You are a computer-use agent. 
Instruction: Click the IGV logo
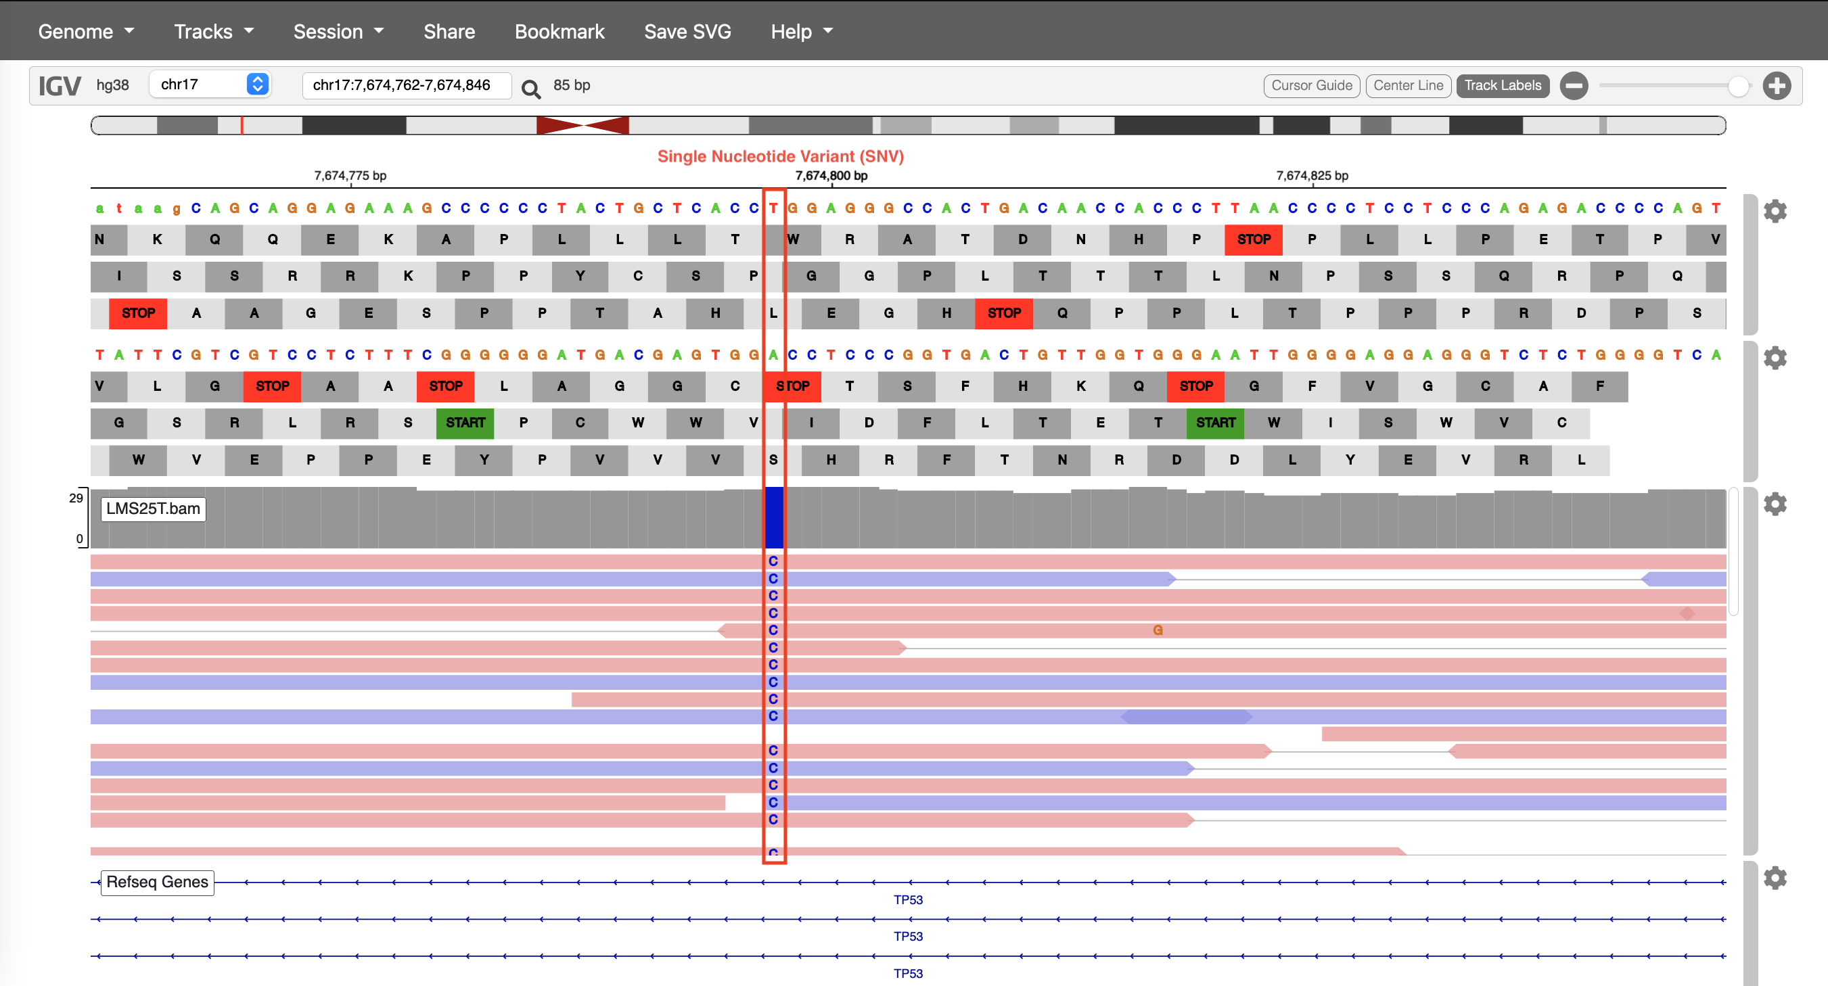[x=60, y=86]
